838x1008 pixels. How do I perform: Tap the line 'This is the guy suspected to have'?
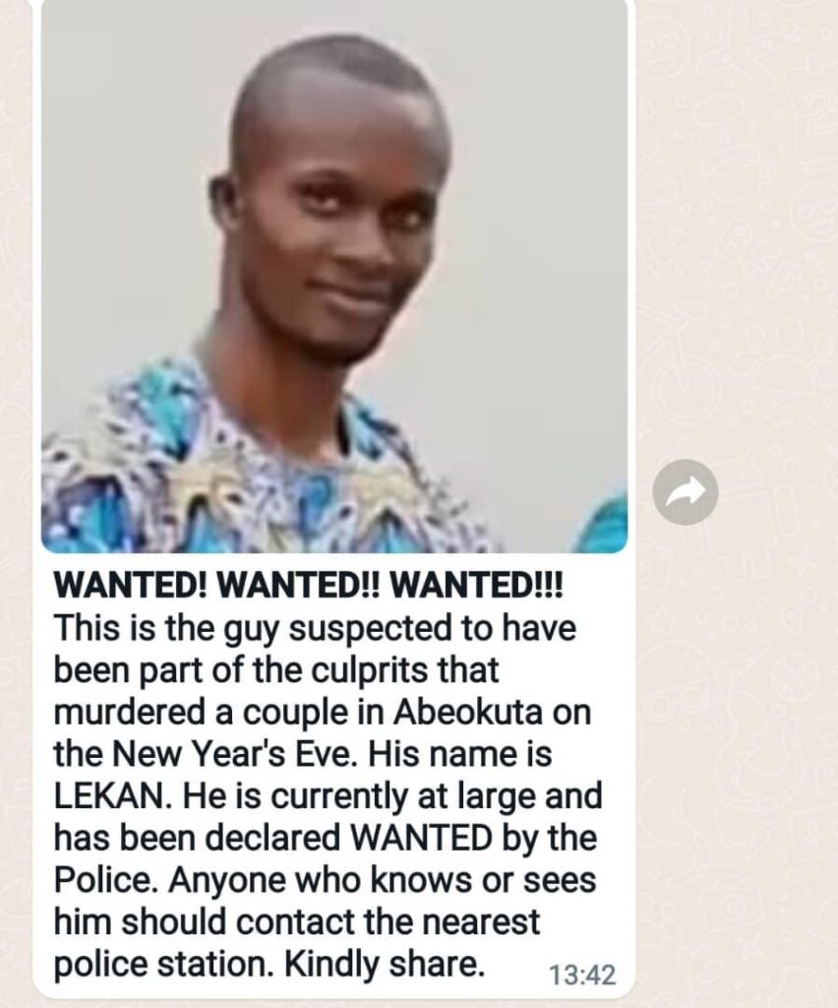pyautogui.click(x=315, y=629)
